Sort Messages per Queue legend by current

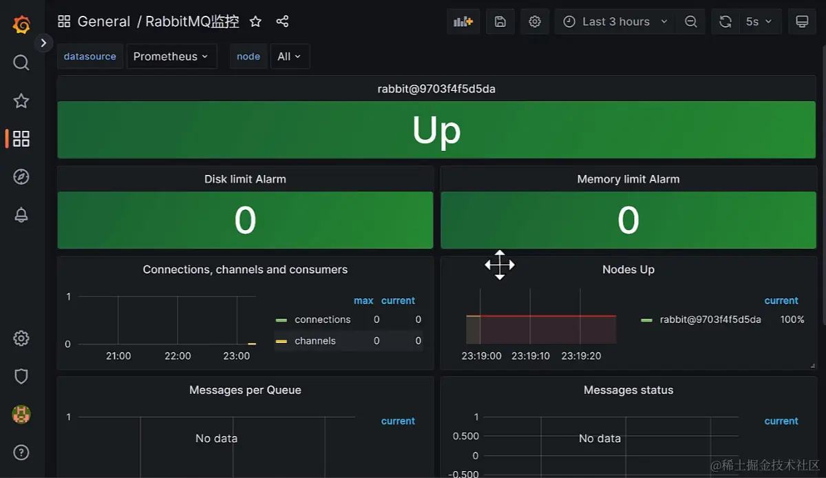tap(398, 421)
